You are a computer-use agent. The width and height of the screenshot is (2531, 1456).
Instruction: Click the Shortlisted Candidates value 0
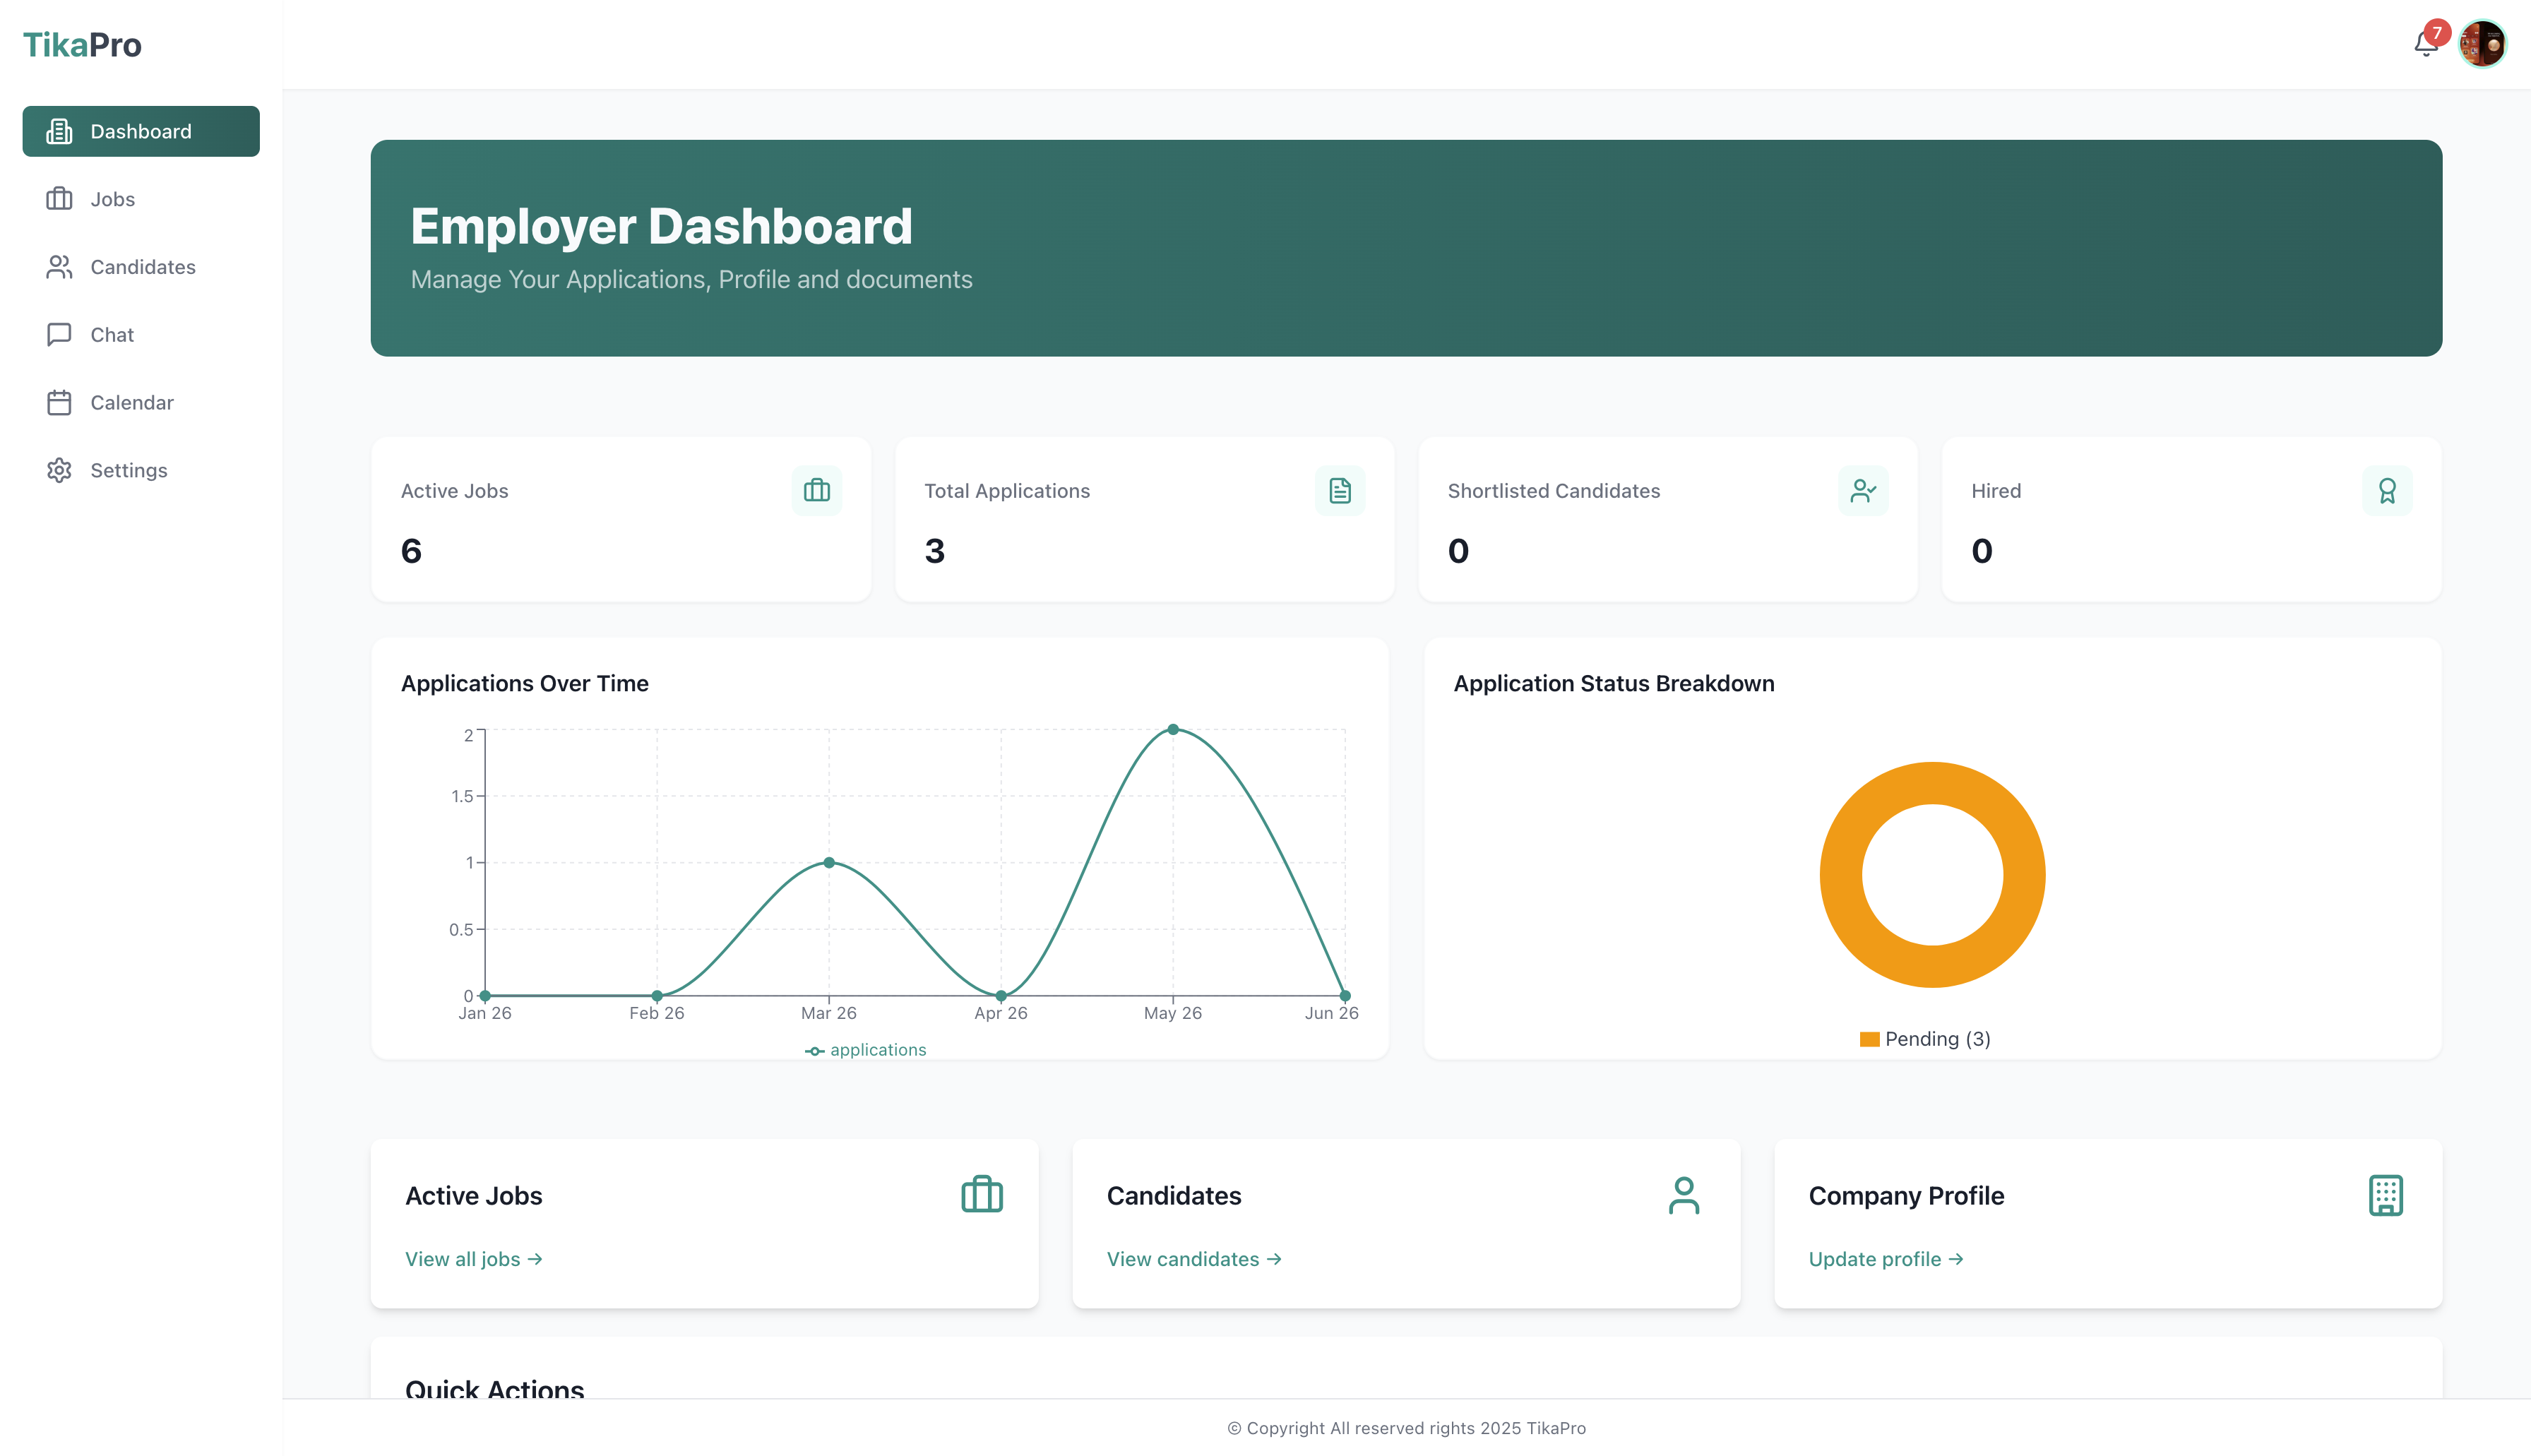tap(1459, 551)
